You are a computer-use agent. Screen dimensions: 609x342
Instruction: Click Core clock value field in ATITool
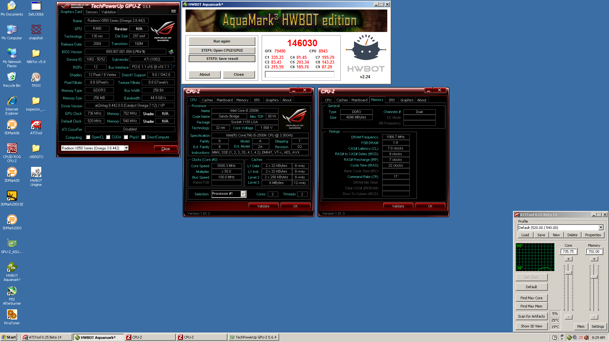(568, 251)
